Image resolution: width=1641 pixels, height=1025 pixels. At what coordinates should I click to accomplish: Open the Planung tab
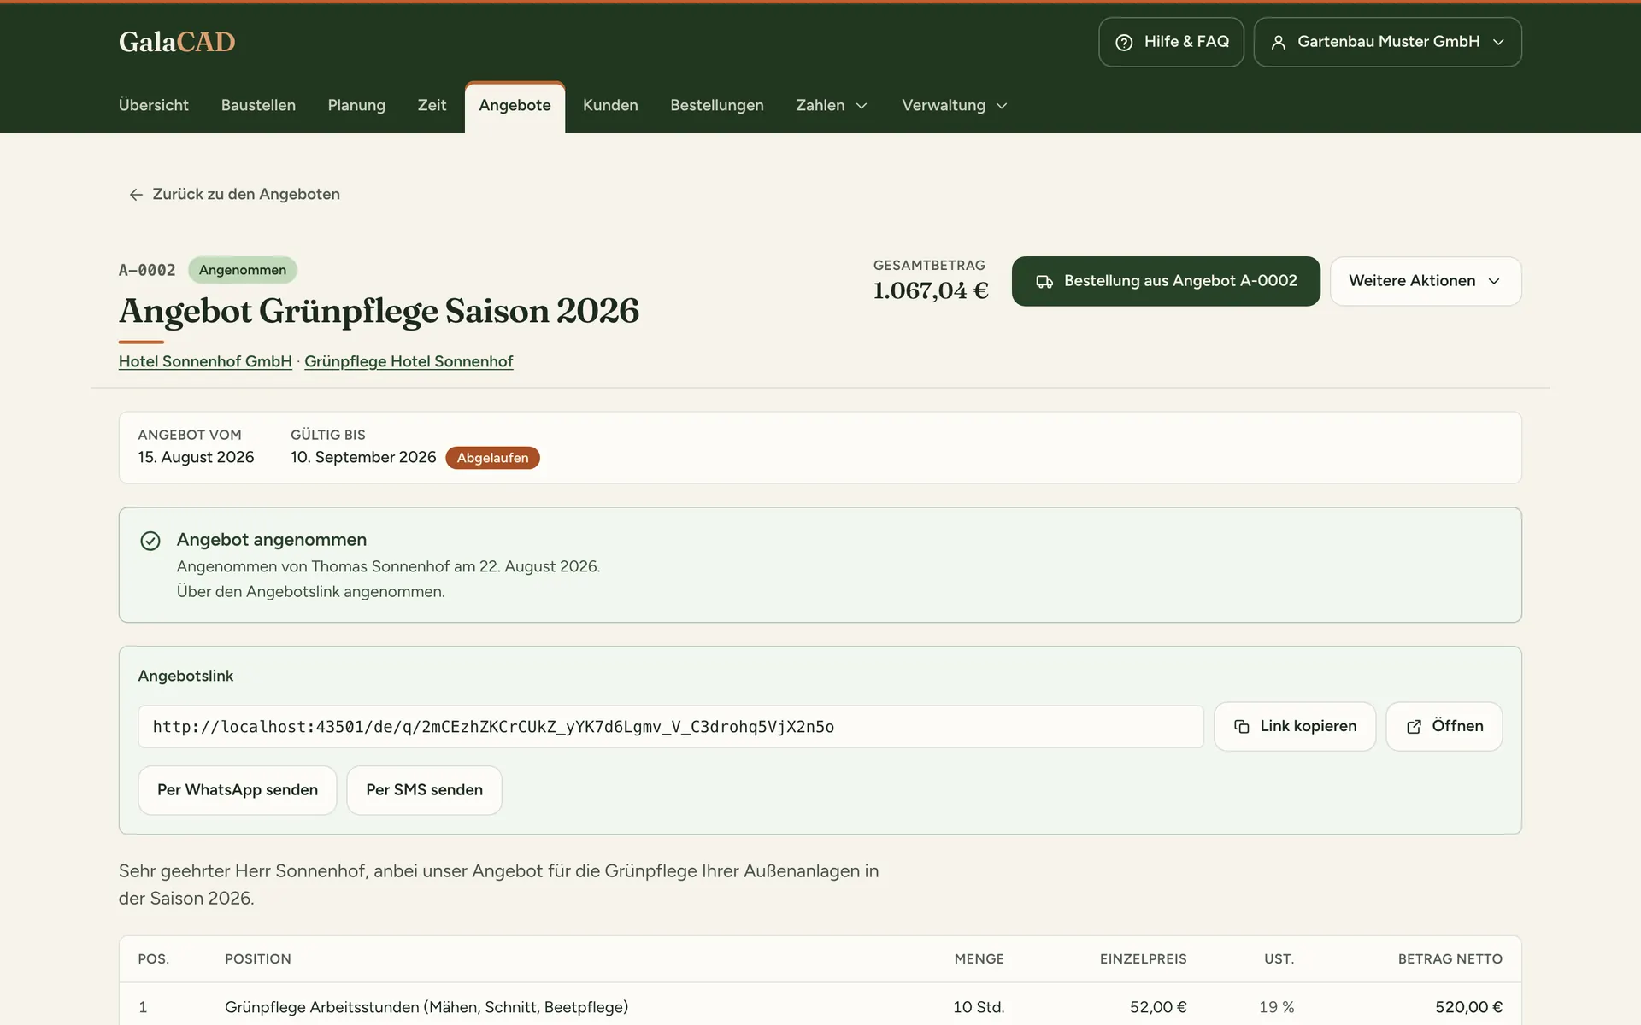356,105
